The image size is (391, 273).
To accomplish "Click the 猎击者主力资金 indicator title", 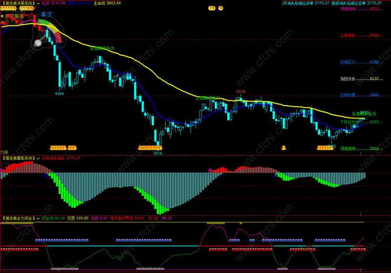I will [x=18, y=218].
